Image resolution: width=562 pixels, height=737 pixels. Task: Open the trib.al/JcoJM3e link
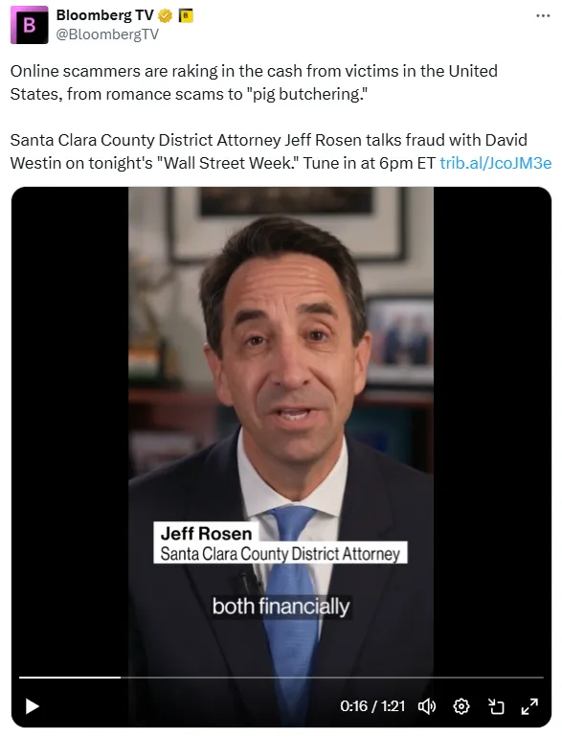pyautogui.click(x=495, y=163)
